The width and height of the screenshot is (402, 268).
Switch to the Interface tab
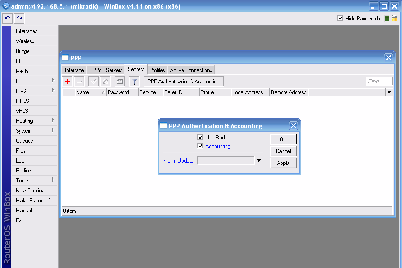click(x=74, y=70)
